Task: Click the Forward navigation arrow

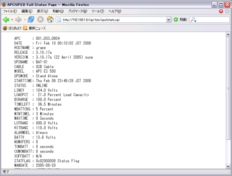Action: coord(18,20)
